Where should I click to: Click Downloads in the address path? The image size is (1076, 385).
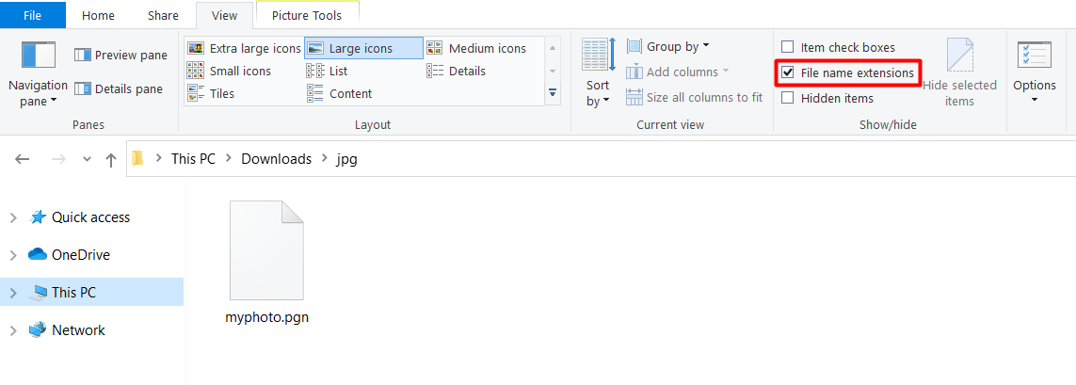pos(276,159)
